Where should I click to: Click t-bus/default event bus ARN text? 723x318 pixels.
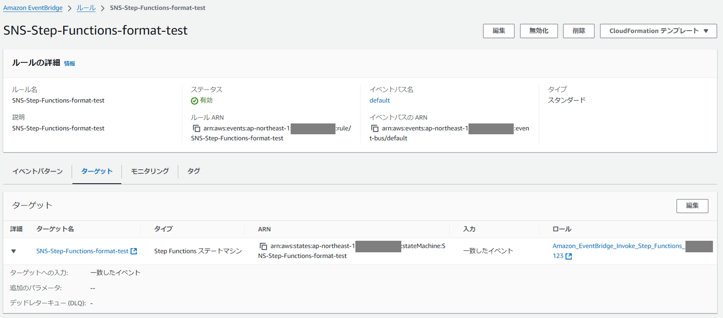tap(388, 138)
